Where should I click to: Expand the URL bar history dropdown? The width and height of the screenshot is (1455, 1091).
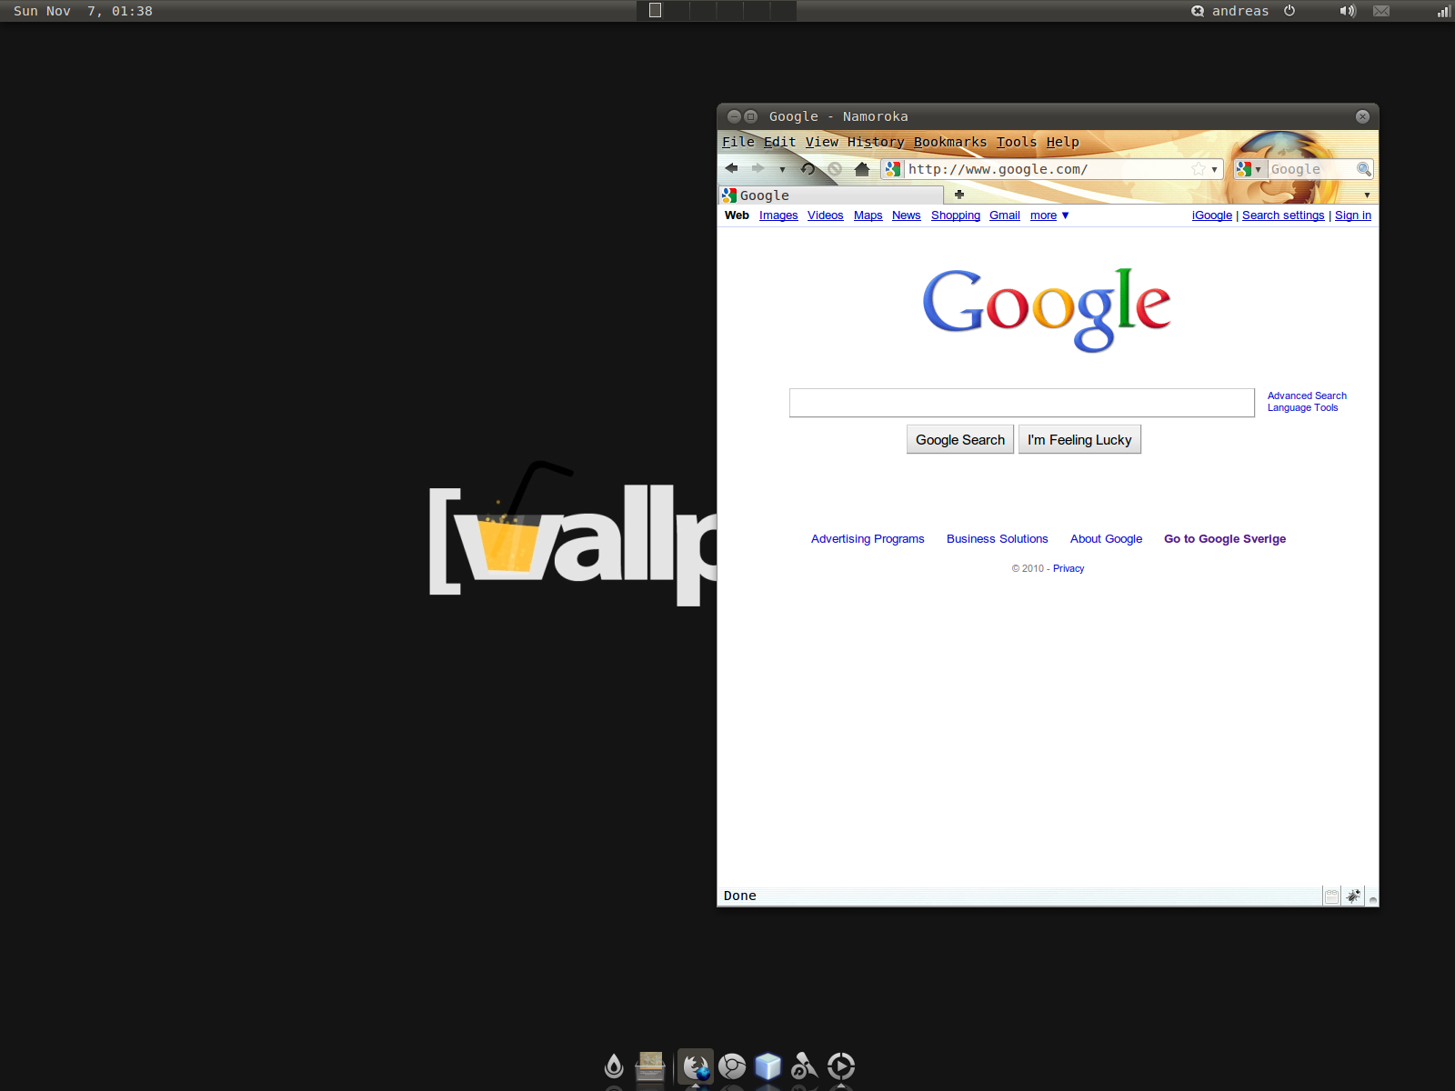[1214, 170]
